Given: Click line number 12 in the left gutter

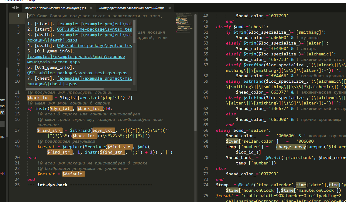Looking at the screenshot, I should pos(17,98).
